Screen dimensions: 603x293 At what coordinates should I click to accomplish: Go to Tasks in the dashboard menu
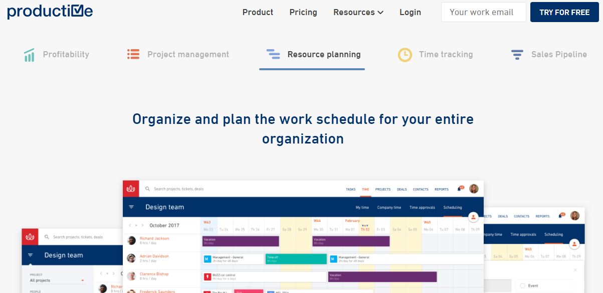click(x=350, y=189)
